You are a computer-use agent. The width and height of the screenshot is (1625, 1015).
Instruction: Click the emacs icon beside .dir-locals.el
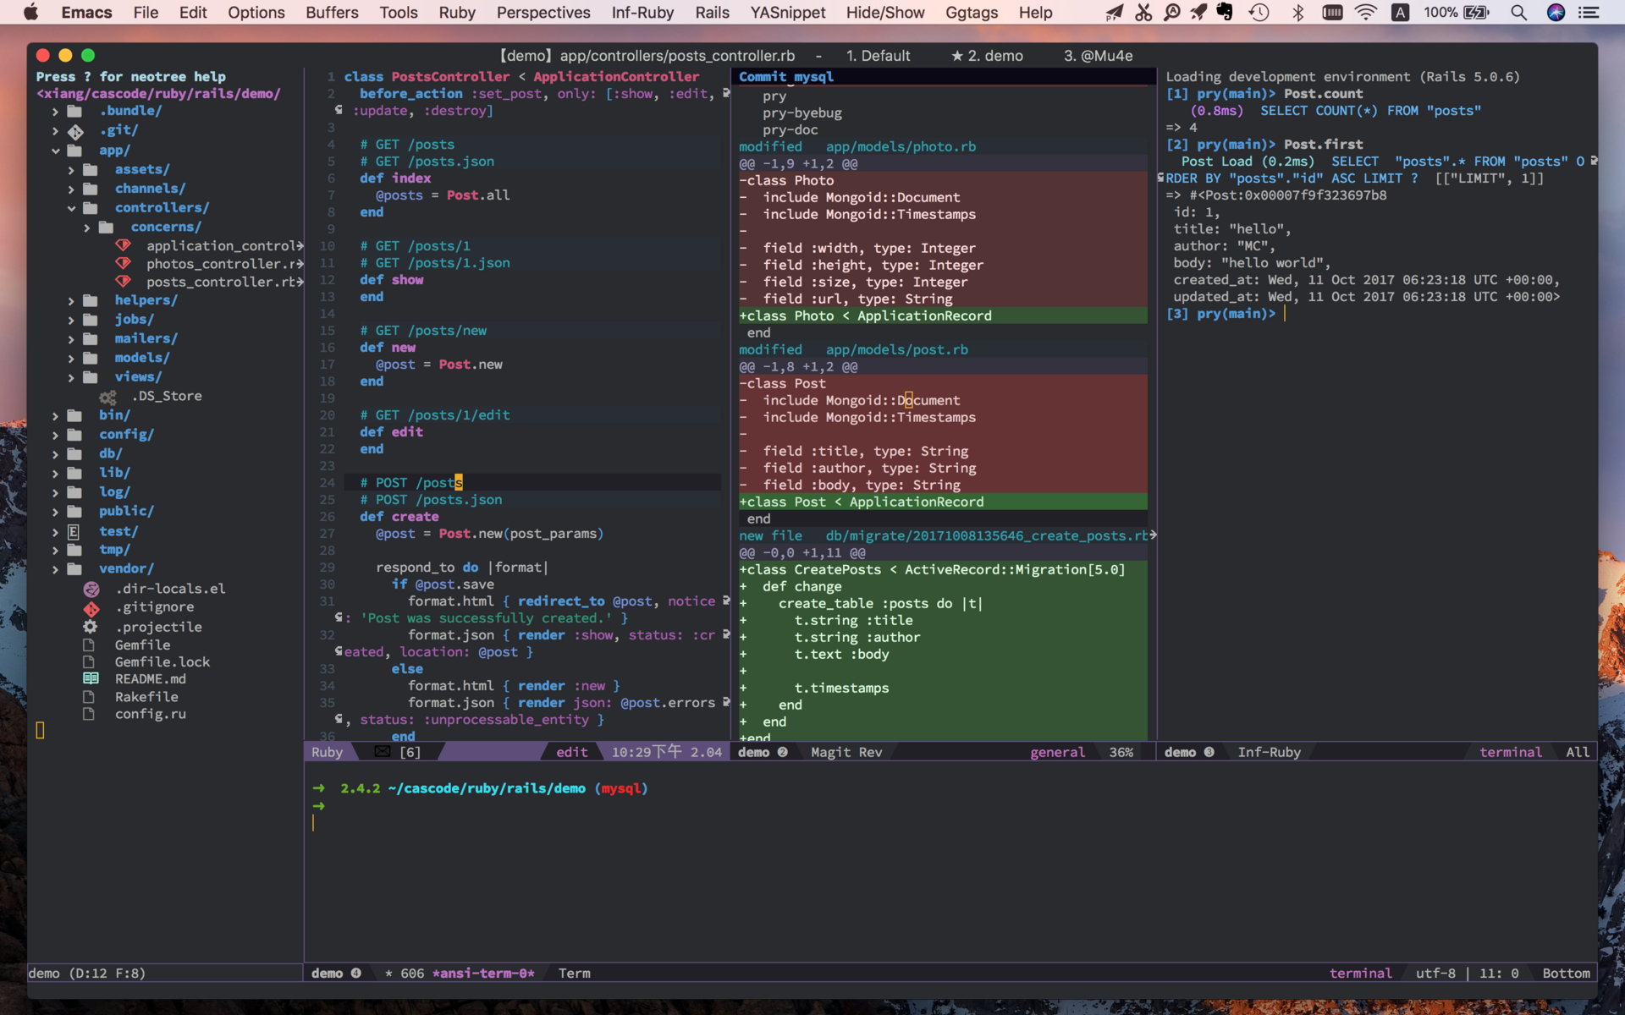point(91,589)
